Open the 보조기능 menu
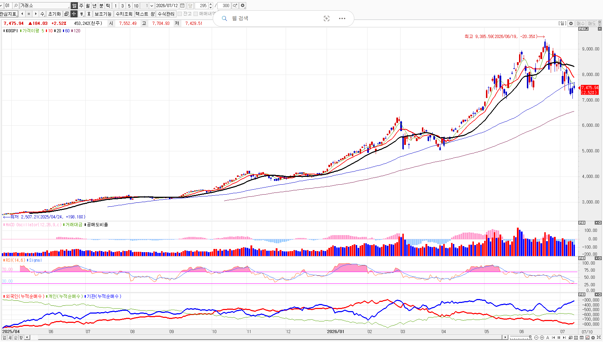603x342 pixels. [x=103, y=14]
